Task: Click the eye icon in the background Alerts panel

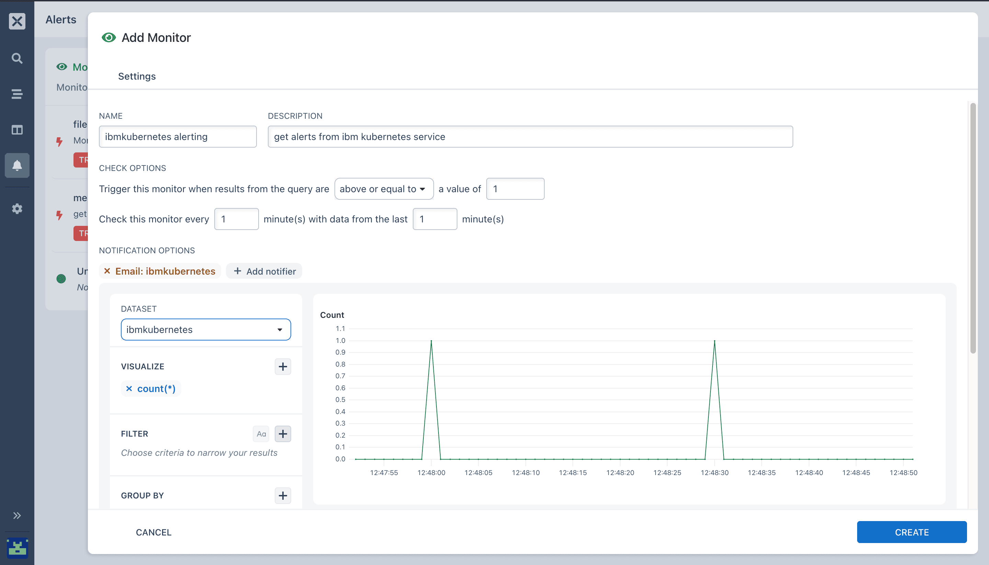Action: click(x=61, y=67)
